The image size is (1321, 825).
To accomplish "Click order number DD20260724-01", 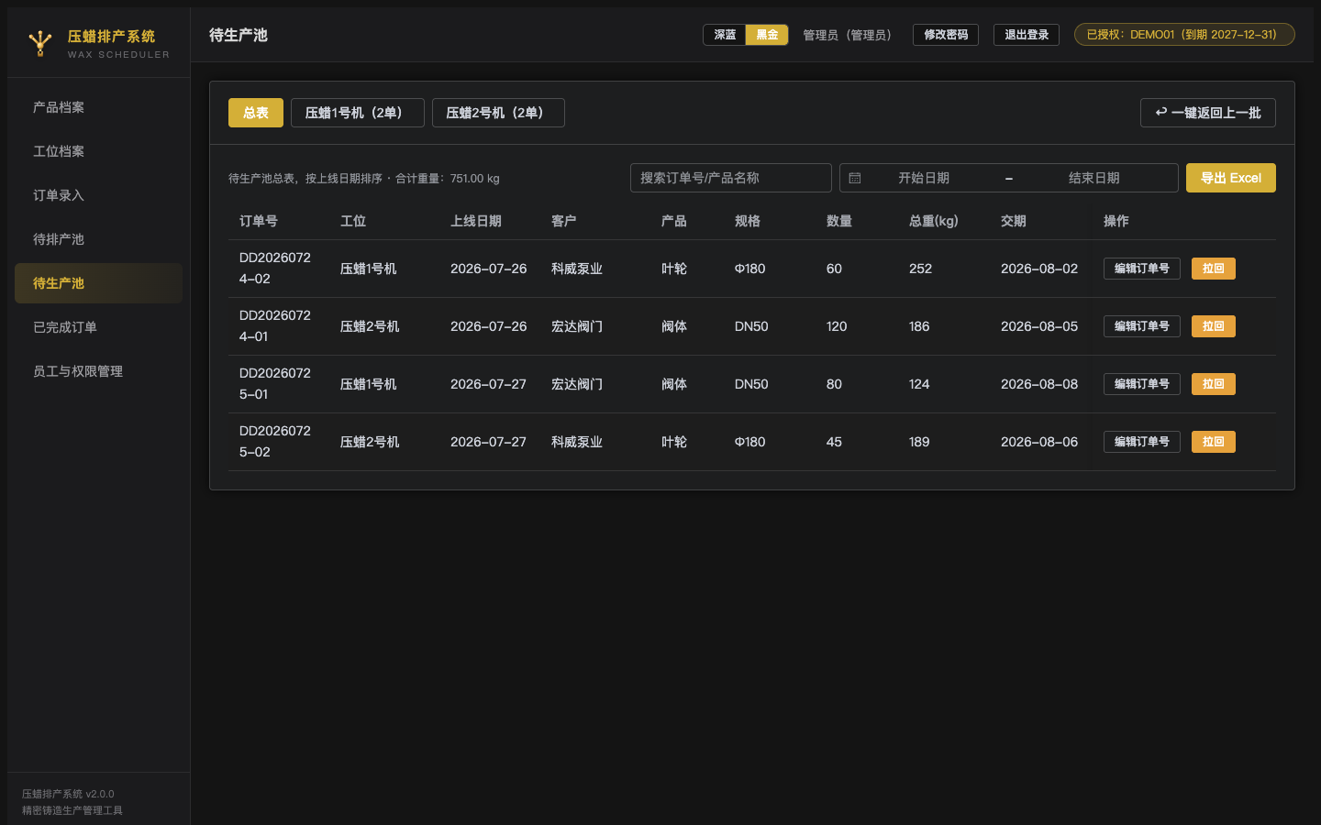I will click(275, 326).
